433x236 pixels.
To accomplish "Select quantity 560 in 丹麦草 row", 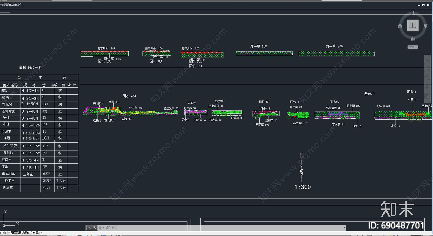I will [x=46, y=188].
